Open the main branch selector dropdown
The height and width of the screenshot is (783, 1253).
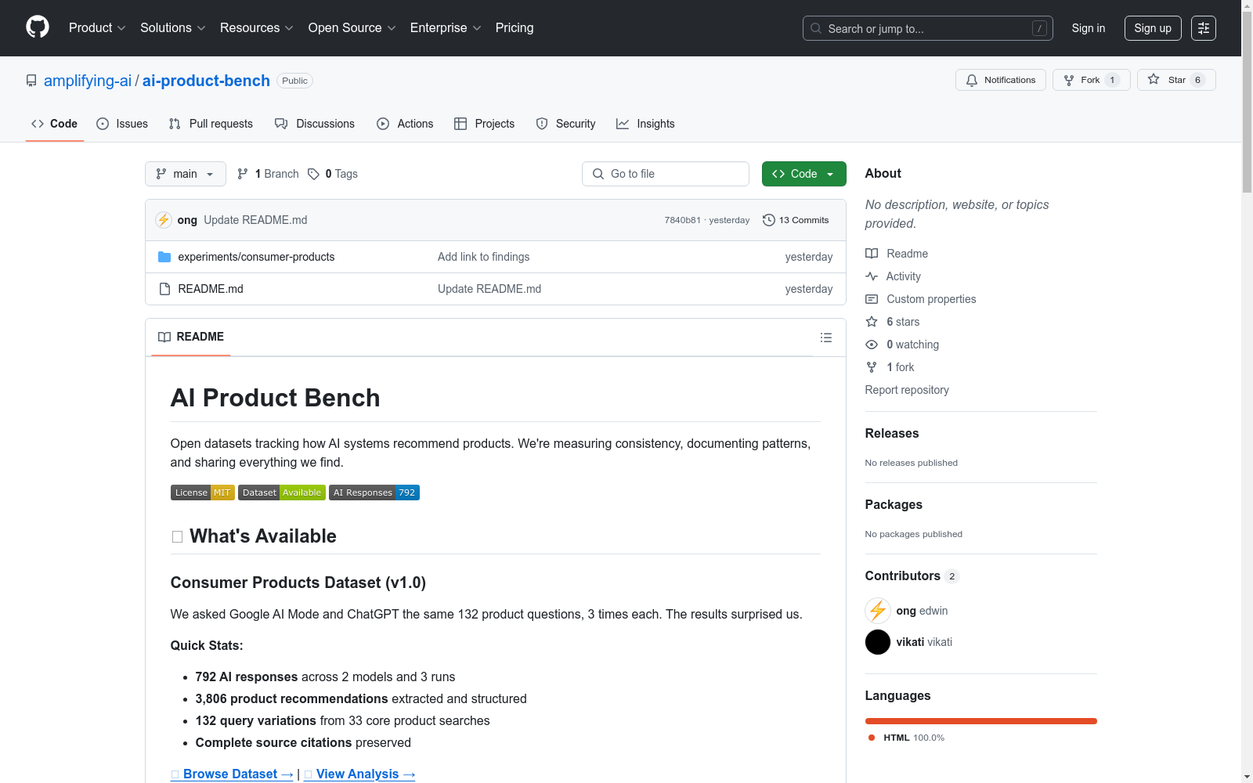point(186,174)
